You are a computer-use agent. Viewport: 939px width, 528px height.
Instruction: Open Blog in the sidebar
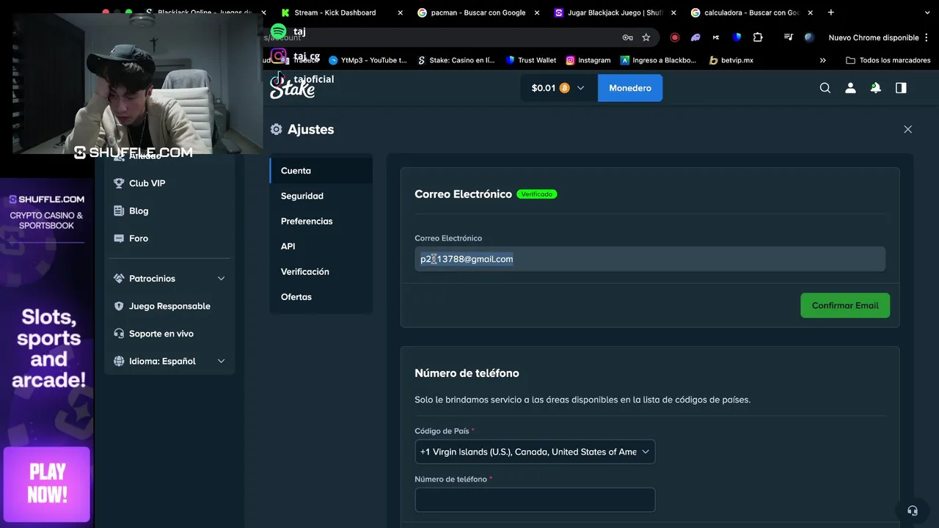(x=169, y=210)
